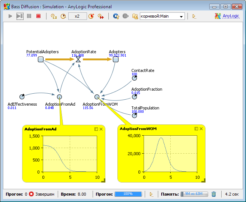Click the AdoptionFromAd window title
Screen dimensions: 246x202
click(40, 129)
